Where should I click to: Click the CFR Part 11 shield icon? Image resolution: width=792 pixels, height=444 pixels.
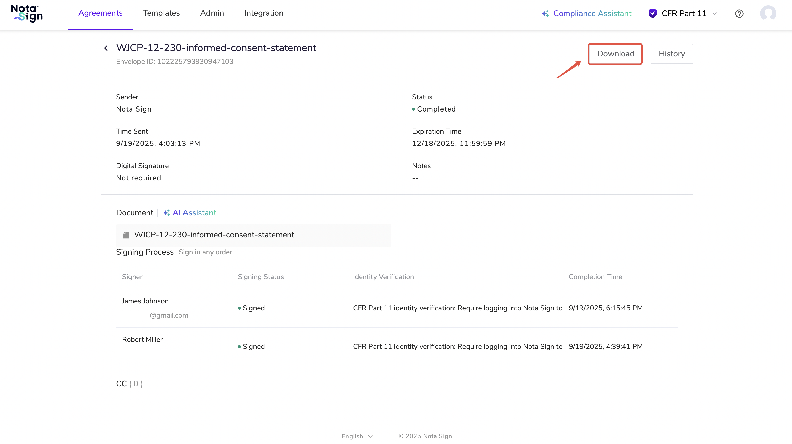click(x=653, y=14)
